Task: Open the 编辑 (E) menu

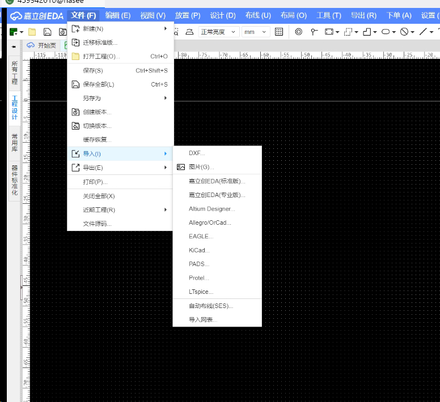Action: click(x=118, y=15)
